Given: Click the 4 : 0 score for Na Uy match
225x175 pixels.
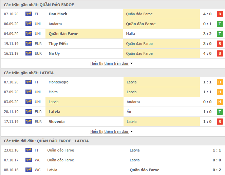Looking at the screenshot, I should point(207,53).
